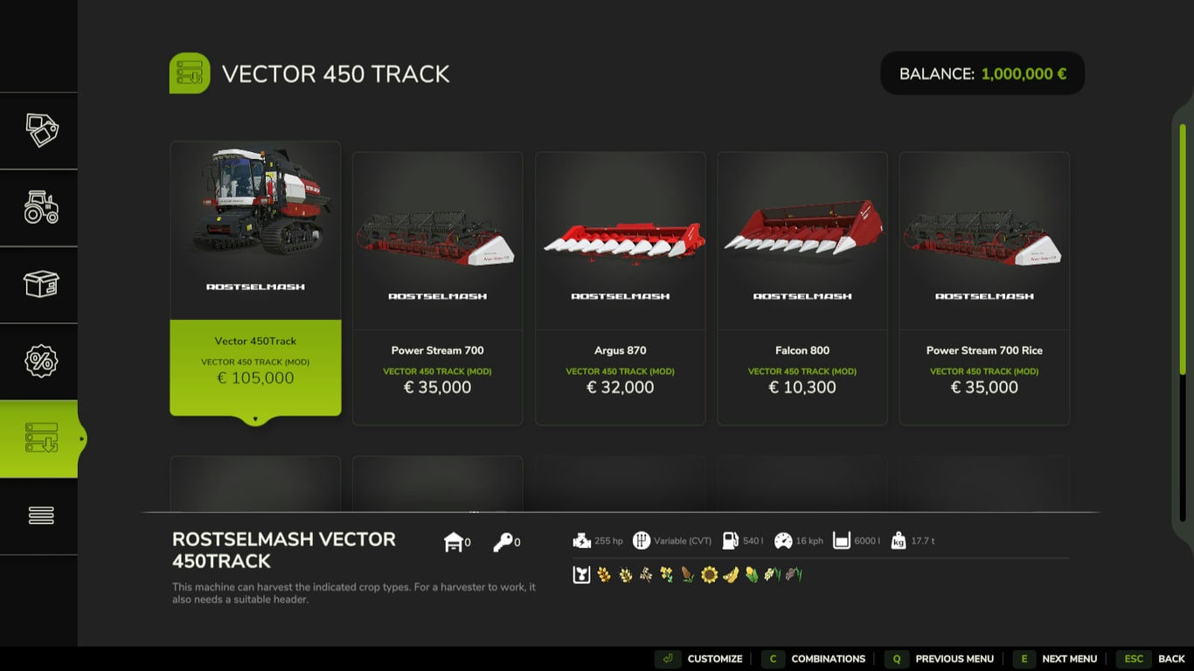Choose the Falcon 800 header card
The image size is (1194, 671).
[x=802, y=288]
